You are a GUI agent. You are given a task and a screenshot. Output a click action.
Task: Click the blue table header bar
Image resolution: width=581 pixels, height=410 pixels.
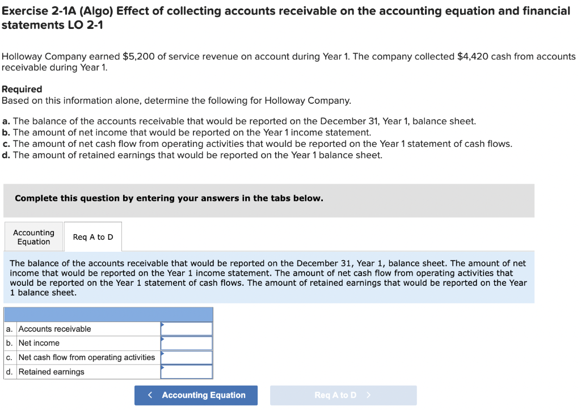coord(108,314)
